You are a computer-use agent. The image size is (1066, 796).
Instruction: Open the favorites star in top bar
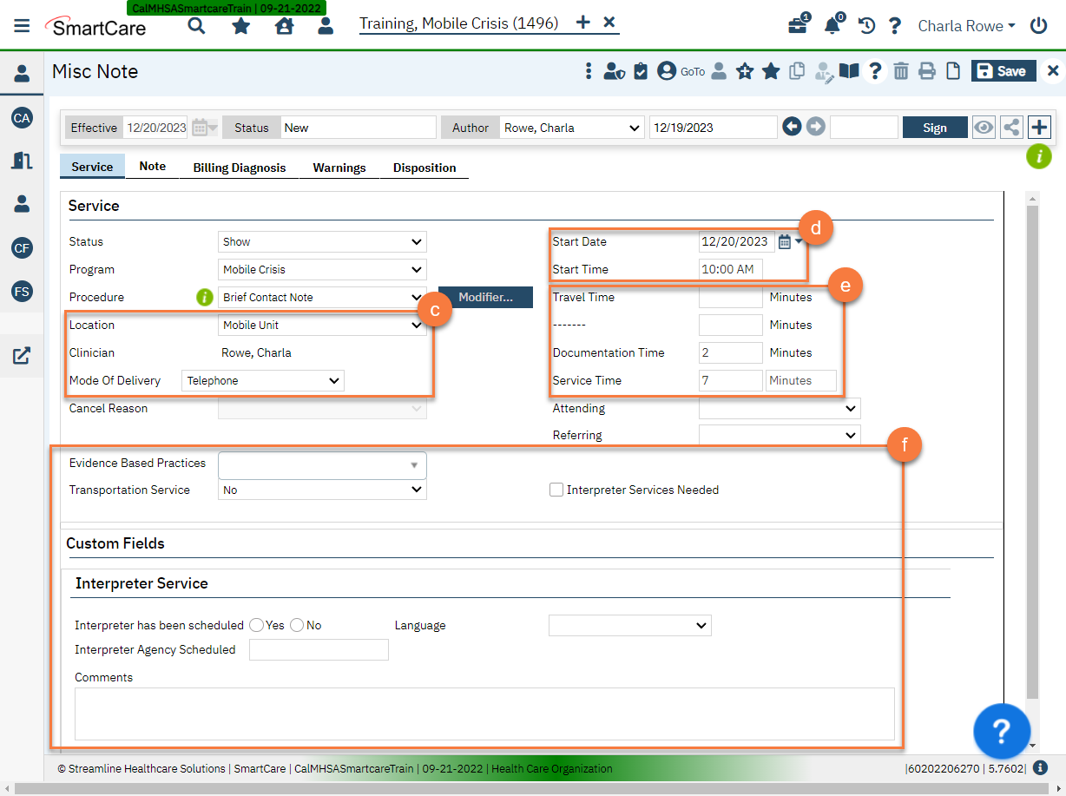coord(240,26)
